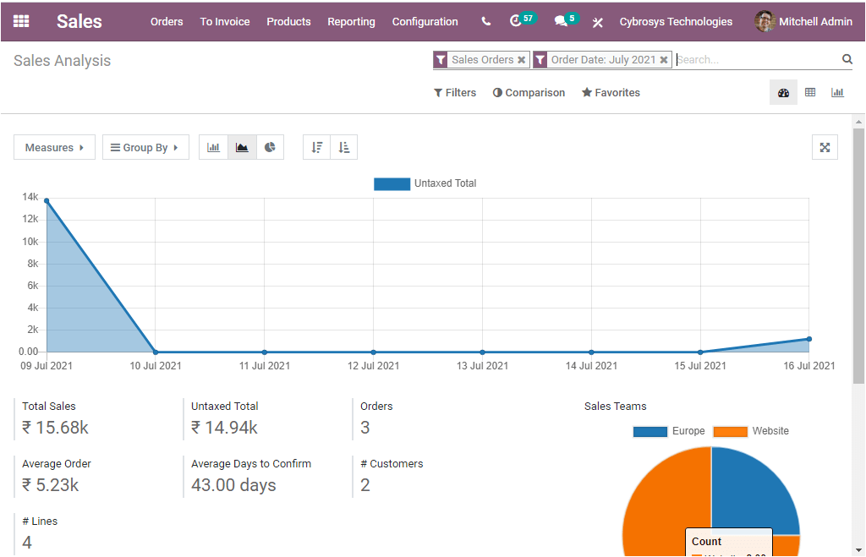Expand chart to full screen
Viewport: 866px width, 557px height.
pos(825,147)
